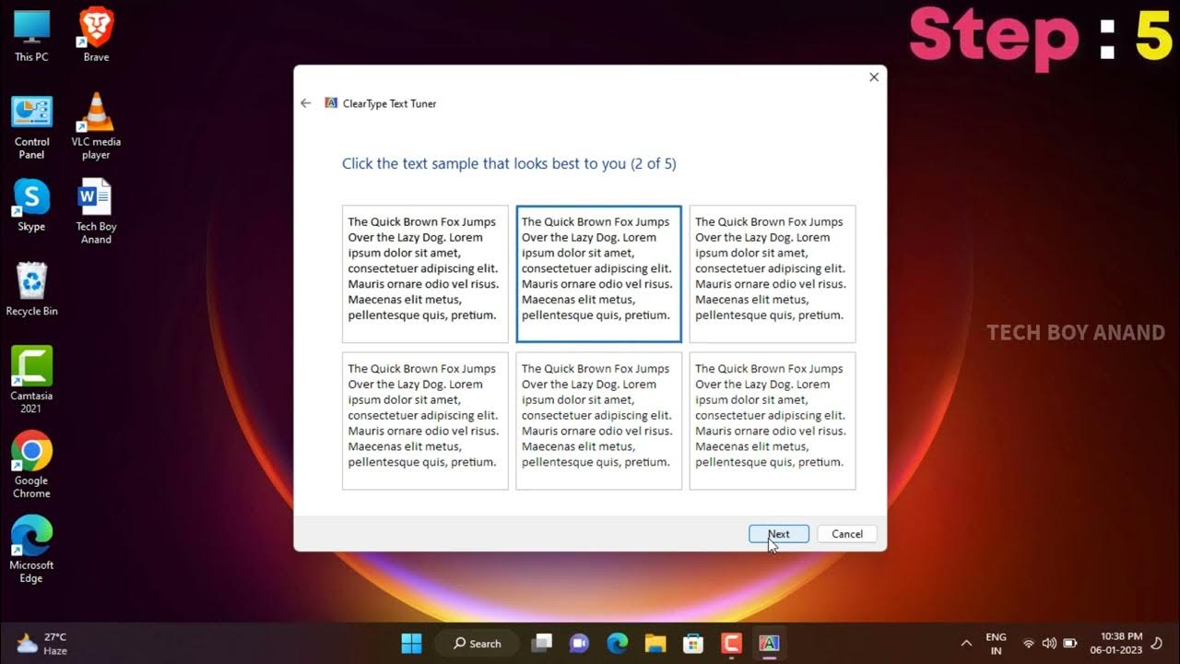This screenshot has width=1180, height=664.
Task: Open Camtasia 2021 desktop shortcut
Action: tap(31, 380)
